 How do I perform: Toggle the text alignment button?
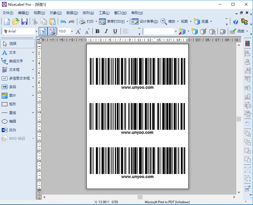pyautogui.click(x=126, y=31)
